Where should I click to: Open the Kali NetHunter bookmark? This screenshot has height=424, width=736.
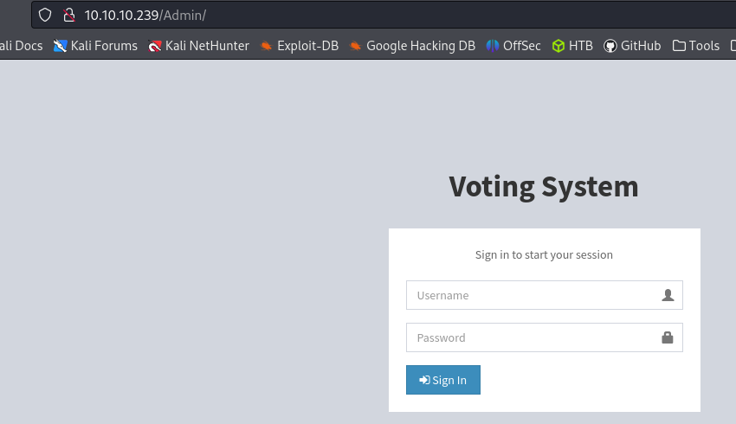pyautogui.click(x=198, y=46)
